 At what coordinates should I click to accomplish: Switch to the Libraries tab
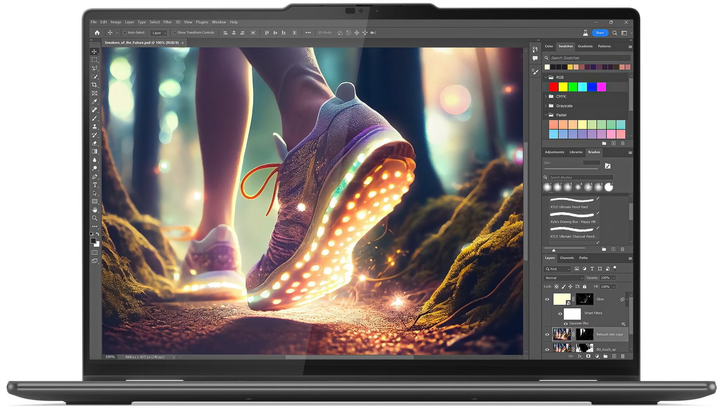(576, 152)
